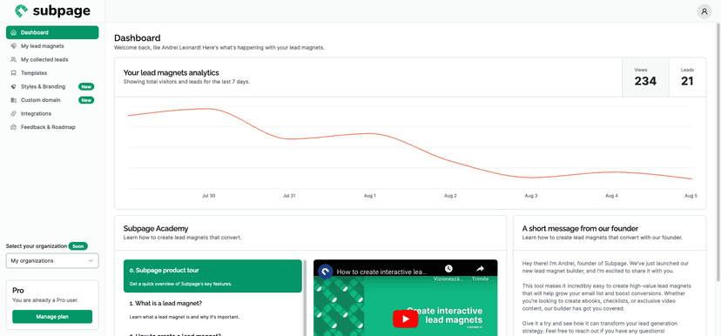
Task: Switch analytics chart to Leads
Action: [x=687, y=77]
